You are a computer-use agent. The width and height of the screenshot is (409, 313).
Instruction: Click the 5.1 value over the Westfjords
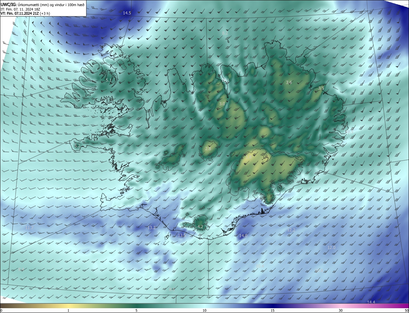click(109, 80)
